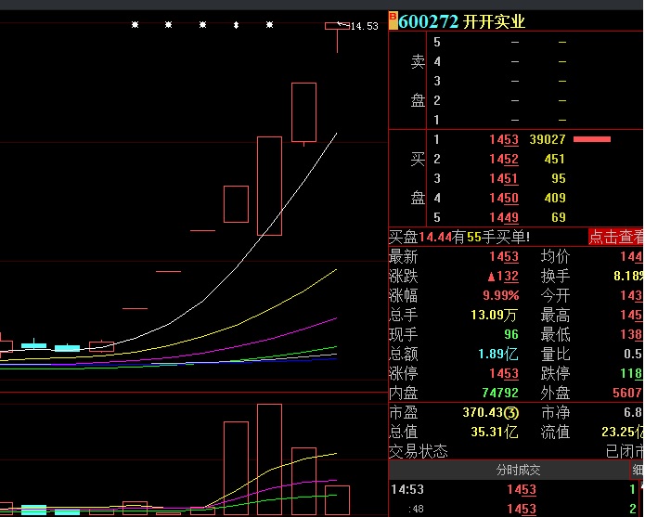Click the first star event marker above chart

135,25
